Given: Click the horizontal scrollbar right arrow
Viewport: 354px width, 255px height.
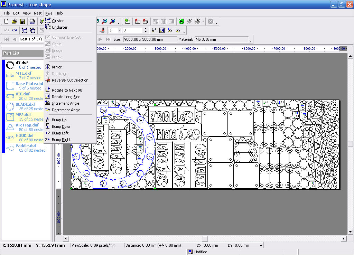Looking at the screenshot, I should (x=344, y=238).
